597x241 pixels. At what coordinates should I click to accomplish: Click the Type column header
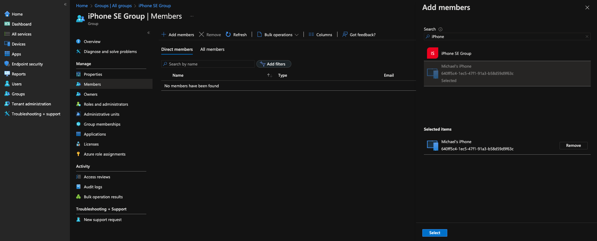point(283,75)
